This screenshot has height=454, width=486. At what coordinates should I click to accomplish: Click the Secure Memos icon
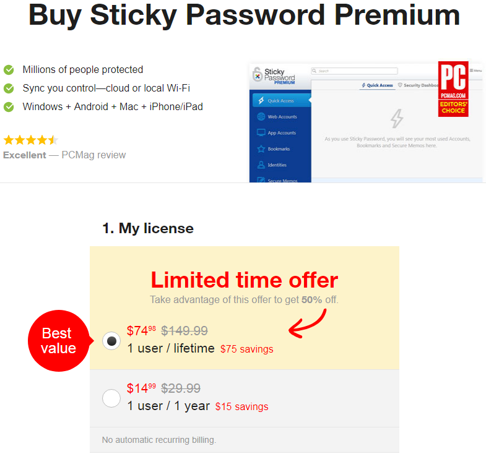pyautogui.click(x=261, y=179)
